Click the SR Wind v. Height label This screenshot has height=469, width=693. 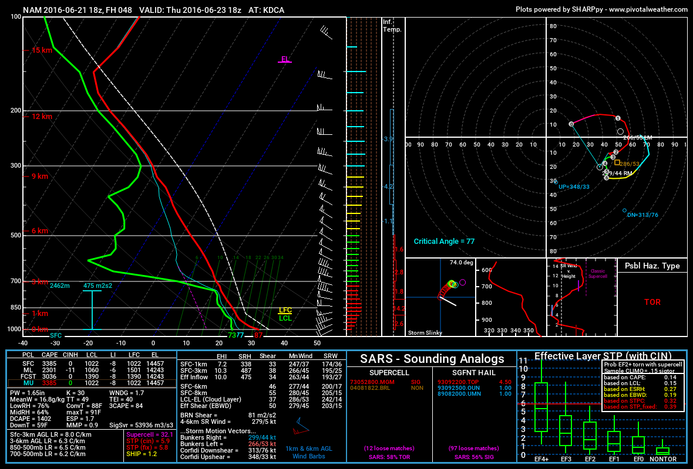[x=568, y=271]
